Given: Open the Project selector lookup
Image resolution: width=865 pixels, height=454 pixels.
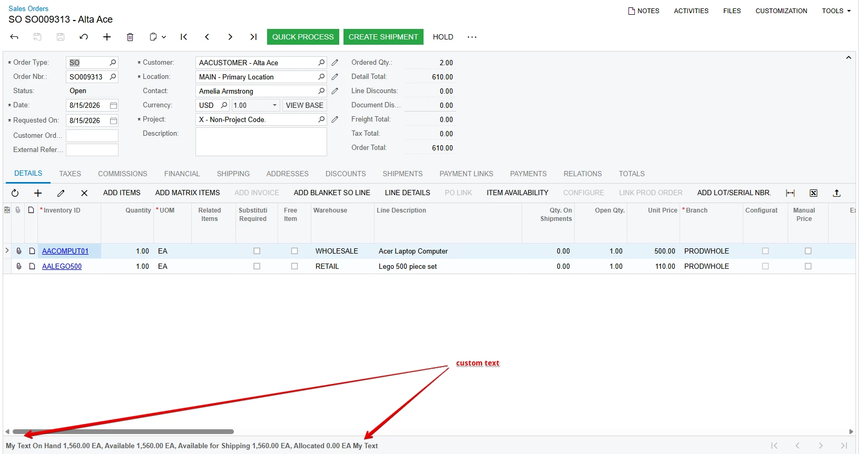Looking at the screenshot, I should (321, 119).
